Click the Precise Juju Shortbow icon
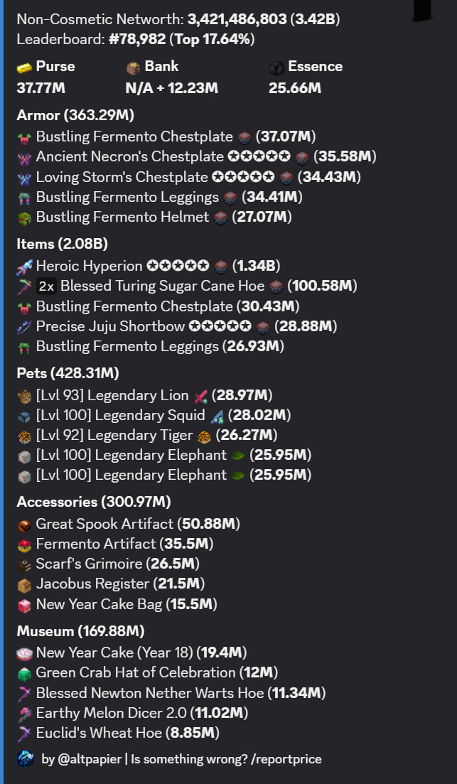Viewport: 457px width, 784px height. pyautogui.click(x=25, y=326)
